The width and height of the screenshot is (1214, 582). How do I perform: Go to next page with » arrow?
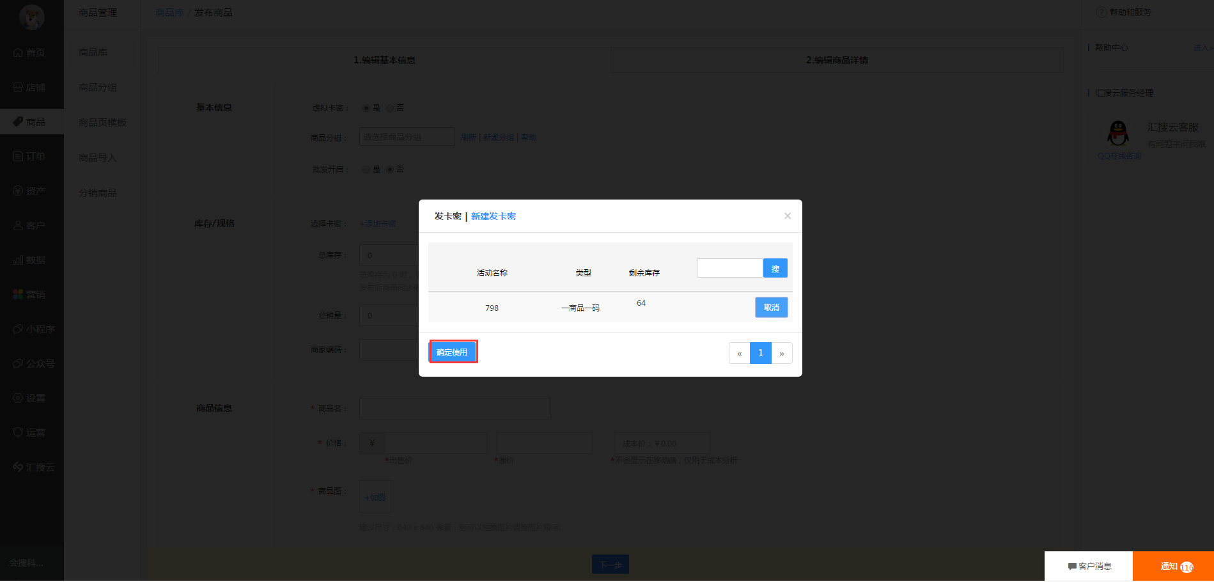(x=781, y=353)
